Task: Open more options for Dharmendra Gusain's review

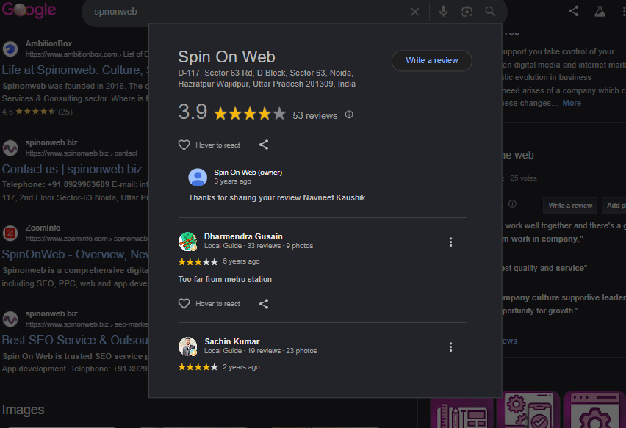Action: [x=450, y=242]
